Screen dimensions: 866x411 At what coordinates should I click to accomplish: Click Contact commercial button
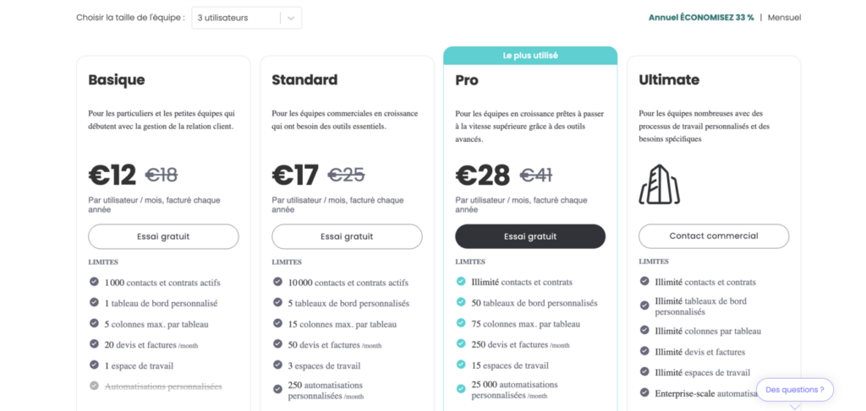point(713,236)
